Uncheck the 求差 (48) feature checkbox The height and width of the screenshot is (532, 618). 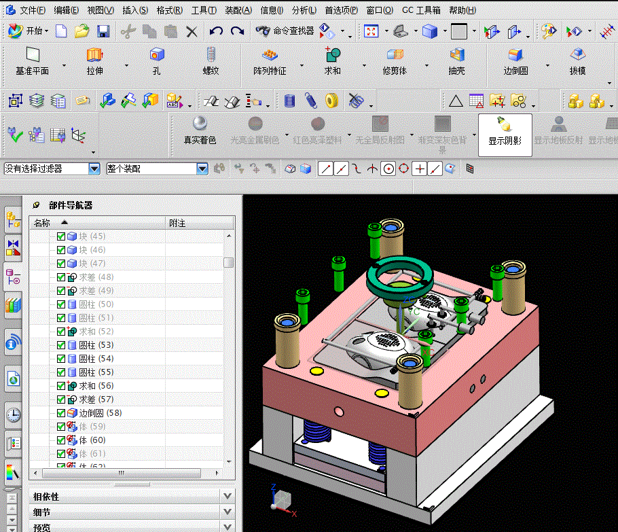61,277
